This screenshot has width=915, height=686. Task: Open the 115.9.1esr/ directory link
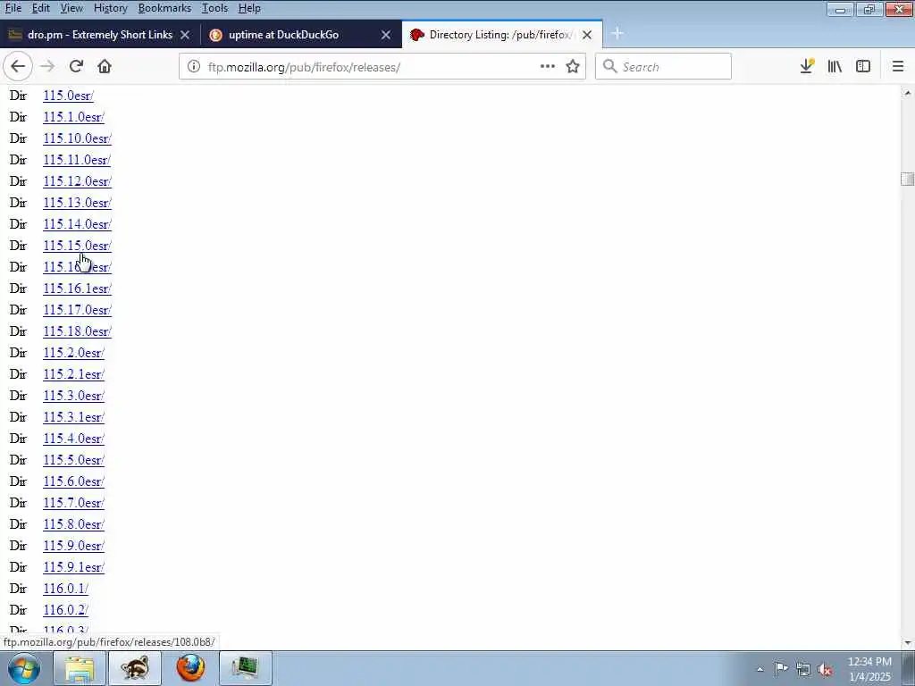point(73,567)
